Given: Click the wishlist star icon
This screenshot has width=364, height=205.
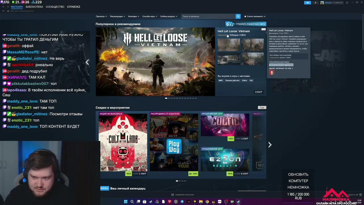Looking at the screenshot, I should (x=245, y=16).
